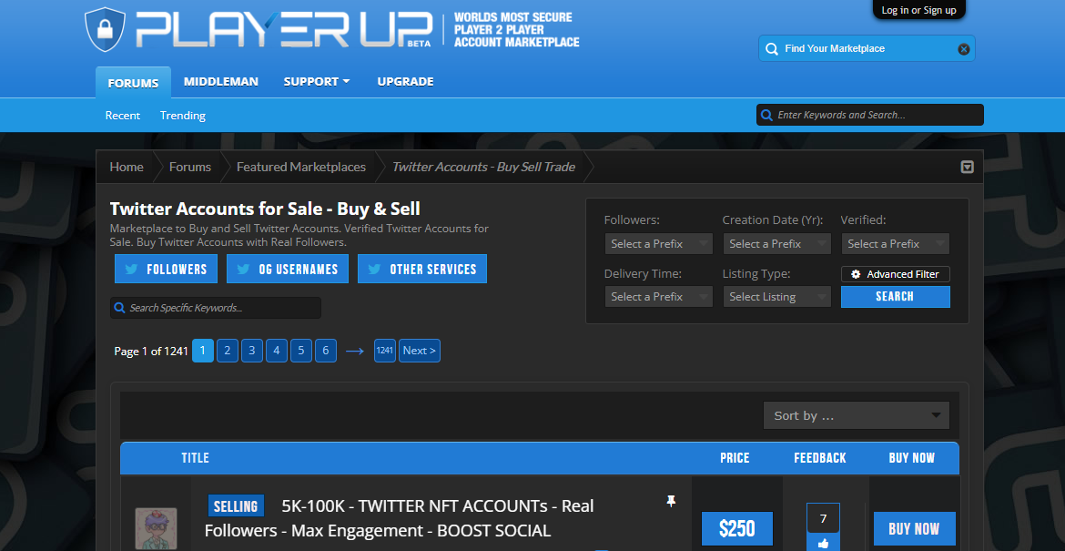Open the MIDDLEMAN tab
1065x551 pixels.
point(221,82)
